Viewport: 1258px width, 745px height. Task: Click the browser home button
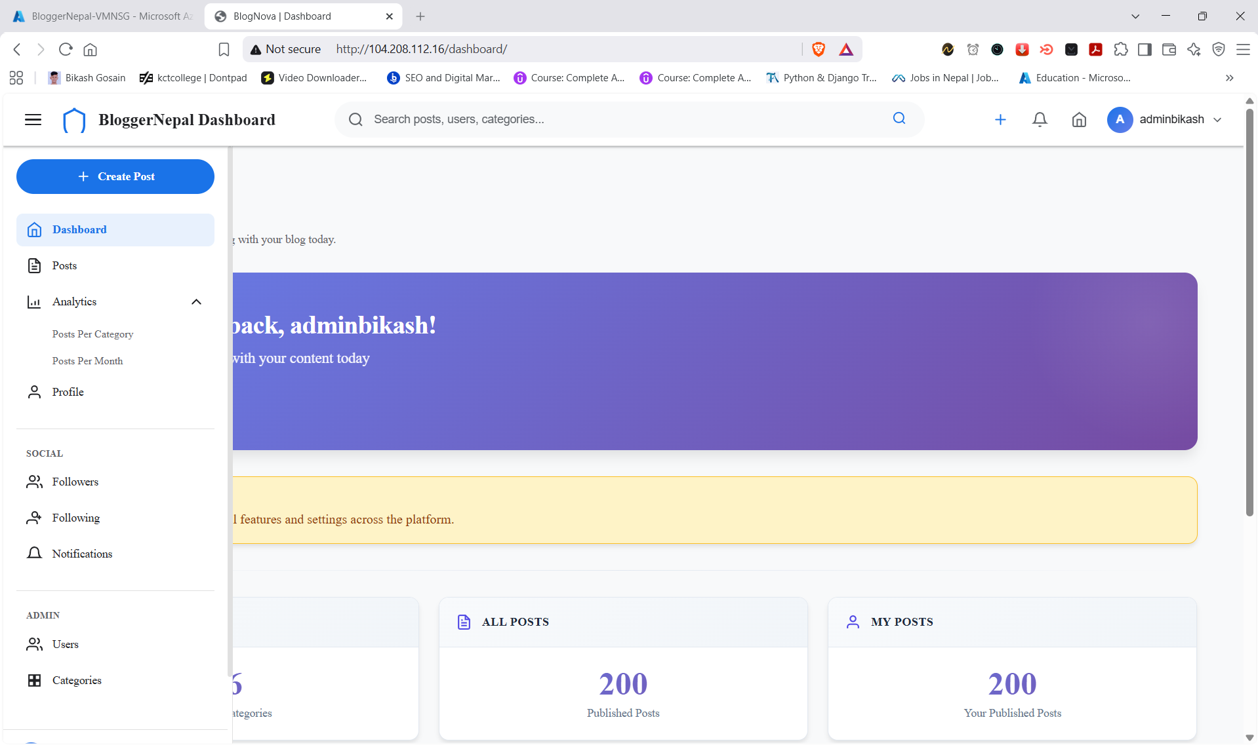tap(91, 49)
